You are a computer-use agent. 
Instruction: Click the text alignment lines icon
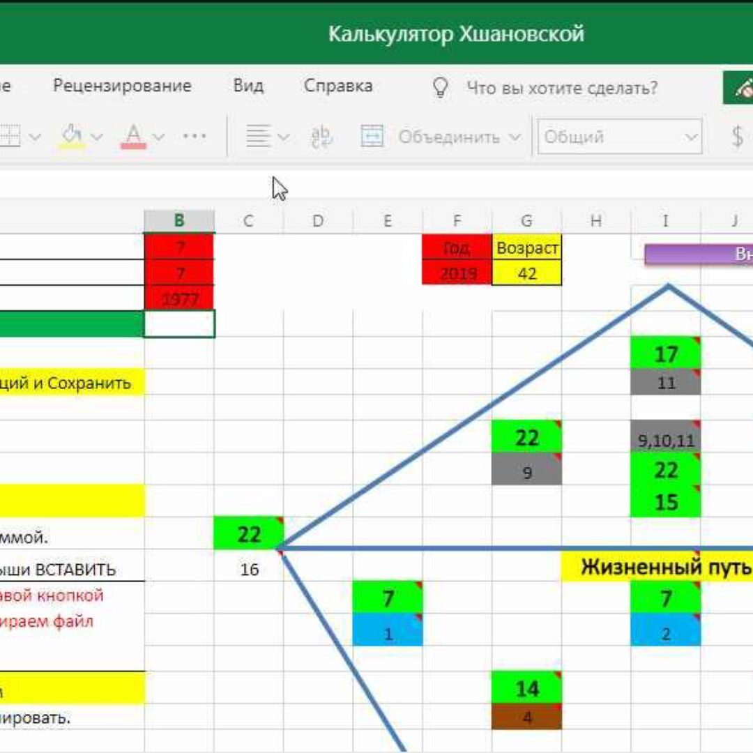(258, 136)
